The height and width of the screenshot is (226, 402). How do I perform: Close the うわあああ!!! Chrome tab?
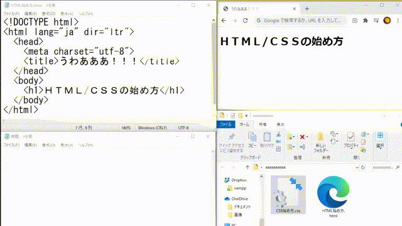point(295,9)
